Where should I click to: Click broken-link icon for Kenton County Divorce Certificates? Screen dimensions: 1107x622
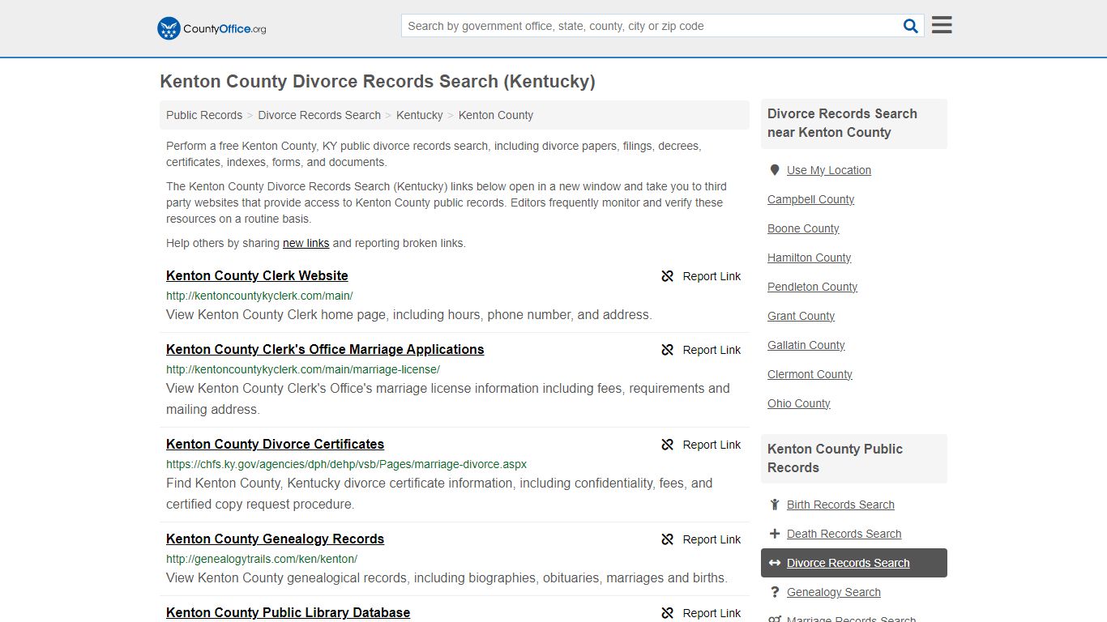click(x=668, y=445)
